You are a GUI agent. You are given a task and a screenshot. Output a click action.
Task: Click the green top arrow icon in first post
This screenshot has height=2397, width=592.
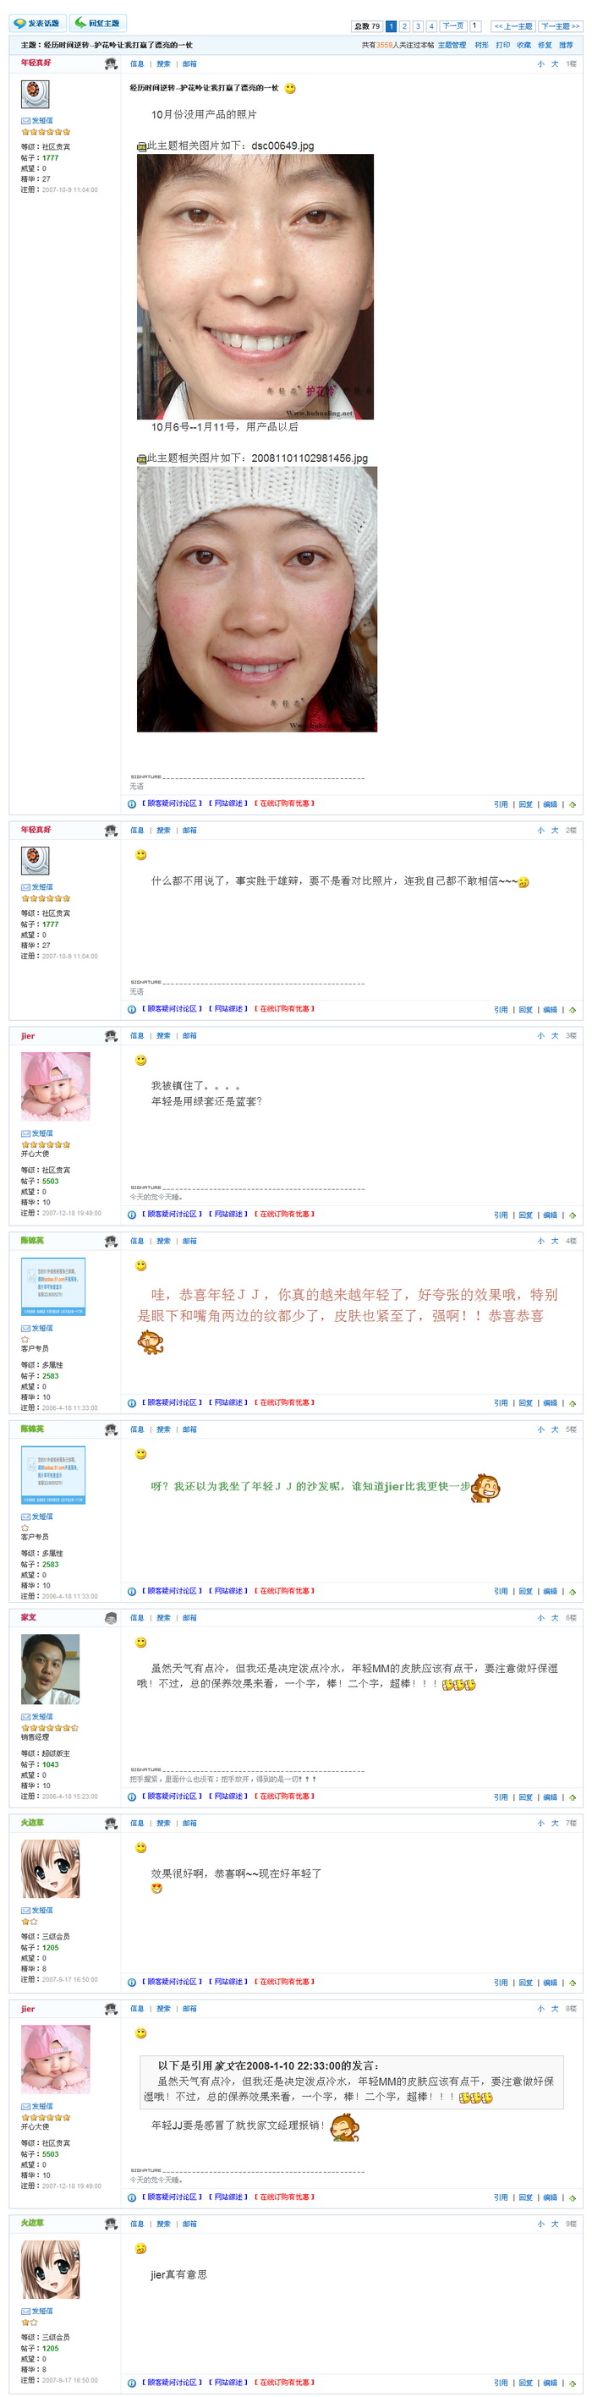[x=573, y=804]
